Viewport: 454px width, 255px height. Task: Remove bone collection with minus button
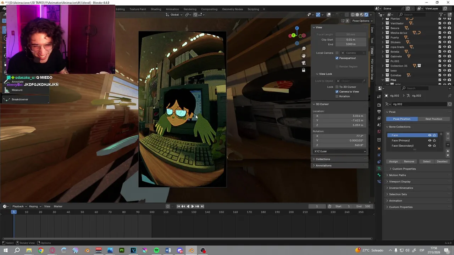(448, 138)
